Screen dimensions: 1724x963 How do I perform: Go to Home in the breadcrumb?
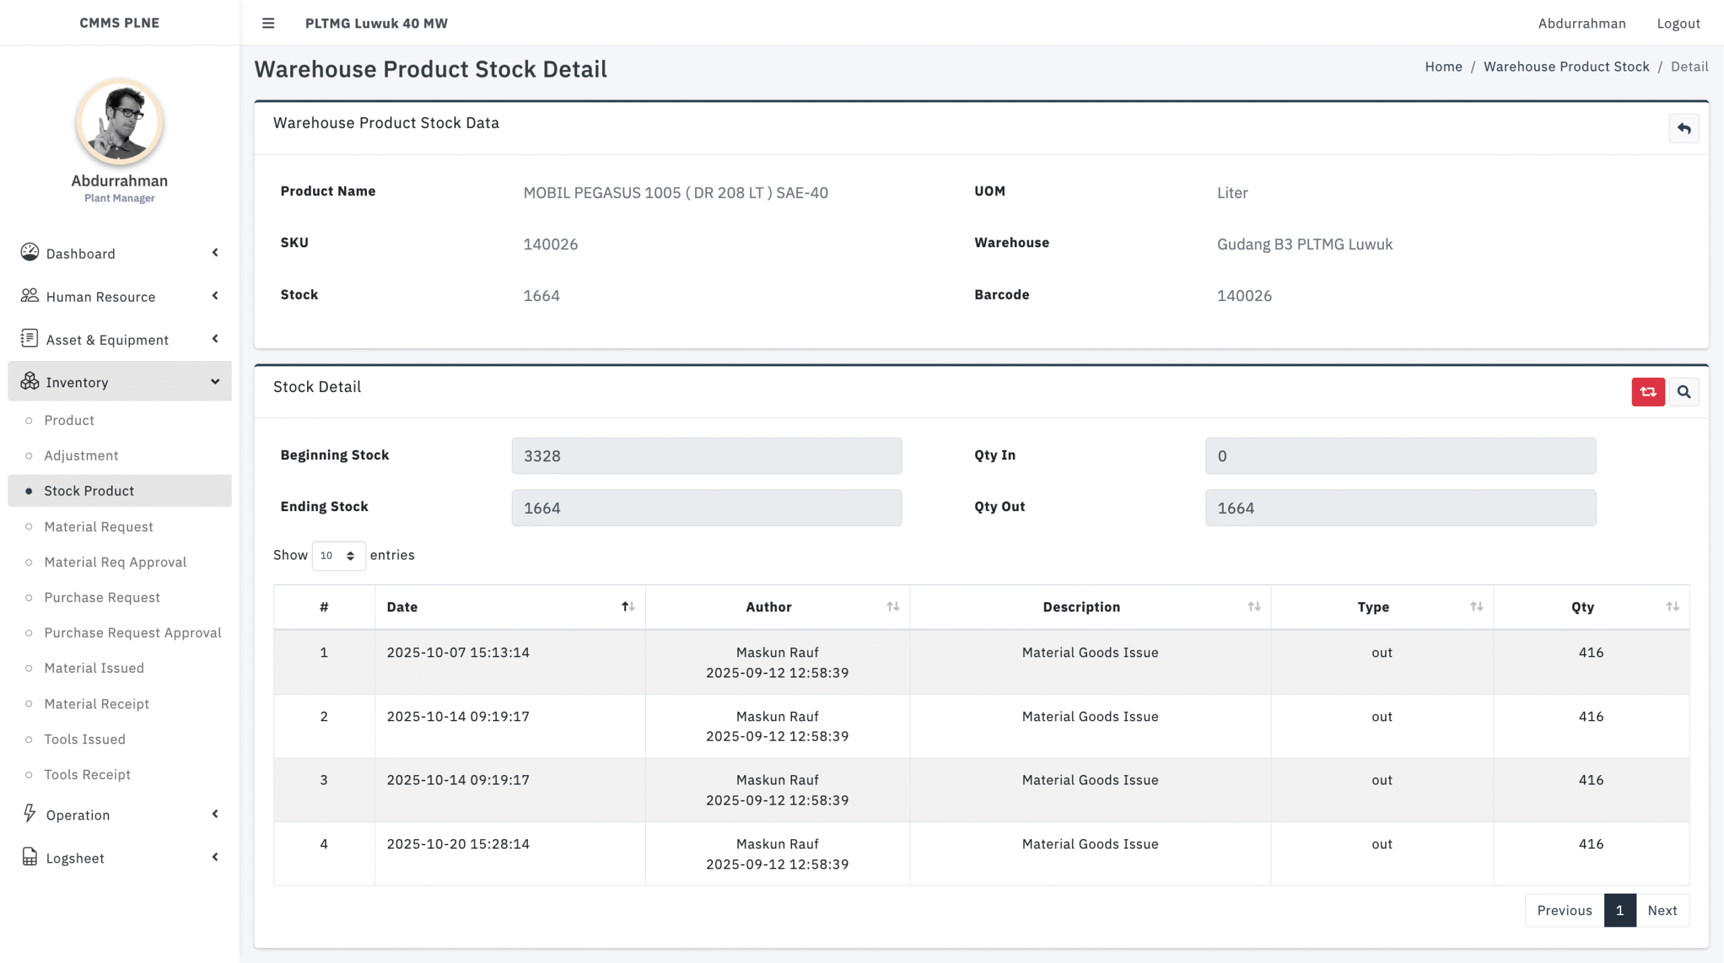[1443, 67]
